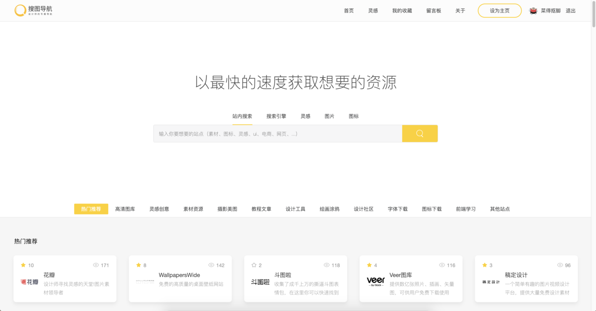Image resolution: width=596 pixels, height=311 pixels.
Task: Toggle favorite star on 花瓣 card
Action: click(x=23, y=265)
